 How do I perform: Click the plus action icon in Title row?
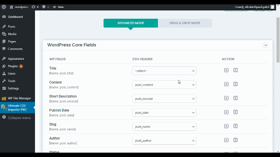pyautogui.click(x=226, y=70)
